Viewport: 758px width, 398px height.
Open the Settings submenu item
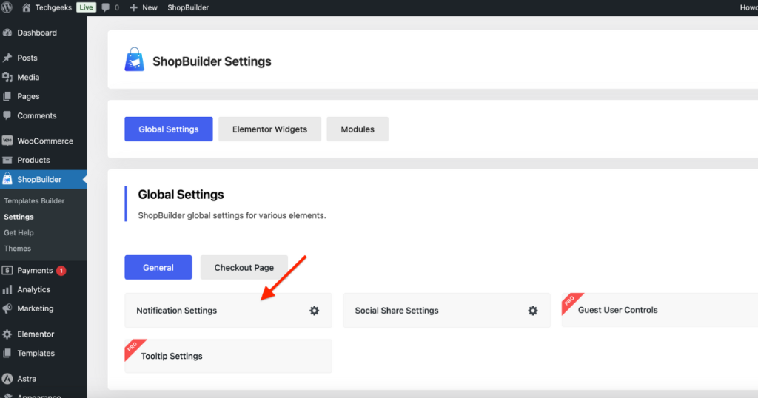pyautogui.click(x=19, y=217)
